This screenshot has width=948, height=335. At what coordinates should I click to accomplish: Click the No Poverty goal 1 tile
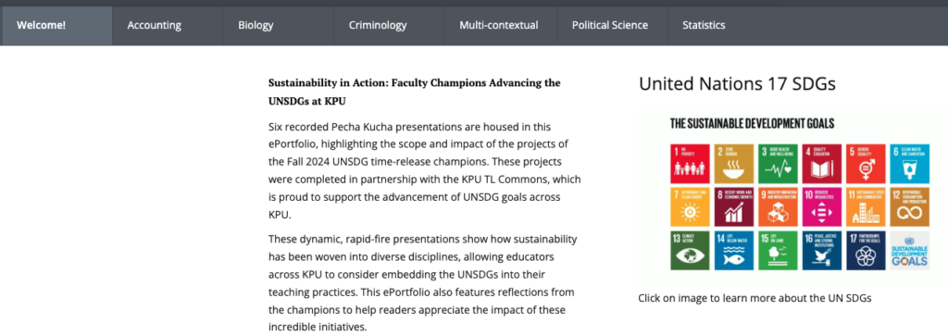coord(689,163)
